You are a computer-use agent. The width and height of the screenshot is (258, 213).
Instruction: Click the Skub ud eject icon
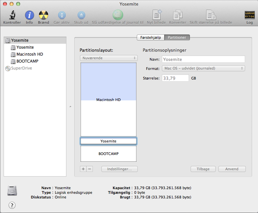click(x=81, y=15)
